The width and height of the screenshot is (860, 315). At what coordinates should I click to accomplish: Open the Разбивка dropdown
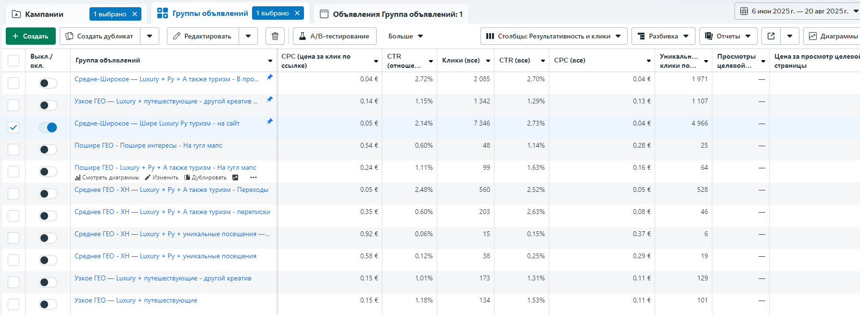[663, 36]
